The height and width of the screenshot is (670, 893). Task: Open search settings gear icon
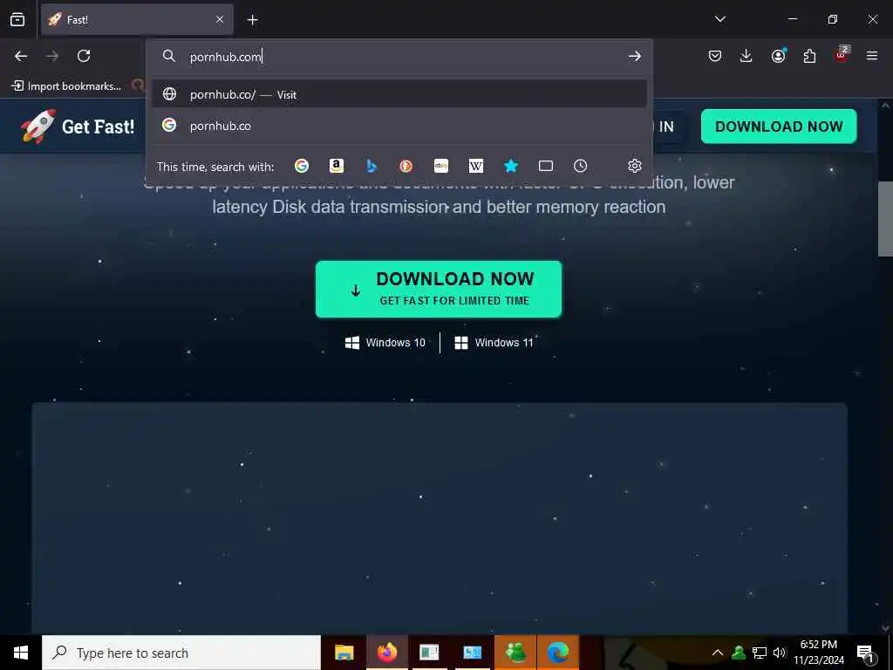coord(635,166)
